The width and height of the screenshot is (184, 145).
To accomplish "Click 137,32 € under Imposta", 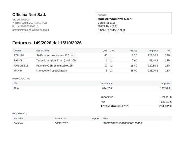I will click(165, 88).
